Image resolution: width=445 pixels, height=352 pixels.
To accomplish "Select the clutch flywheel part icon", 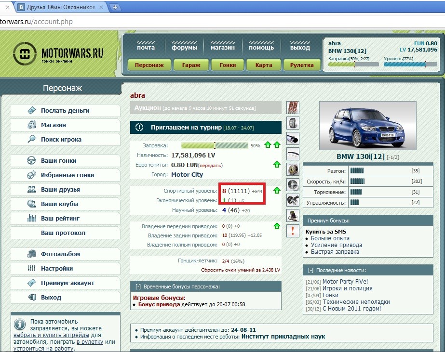I will [x=293, y=185].
